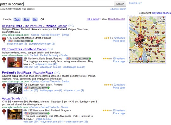The height and width of the screenshot is (125, 171).
Task: Click the Search button
Action: pos(120,4)
